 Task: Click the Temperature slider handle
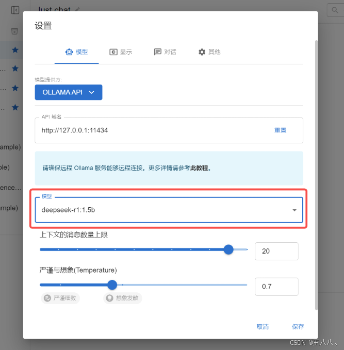coord(112,285)
